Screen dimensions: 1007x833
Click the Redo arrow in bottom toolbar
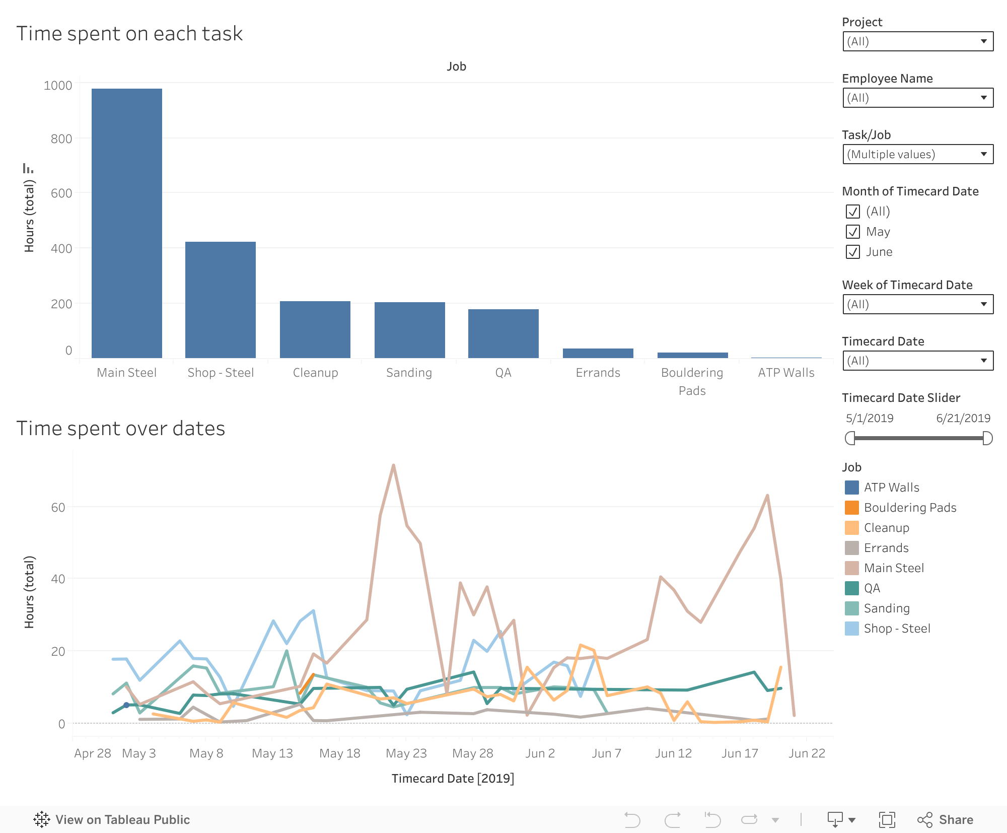click(x=673, y=819)
